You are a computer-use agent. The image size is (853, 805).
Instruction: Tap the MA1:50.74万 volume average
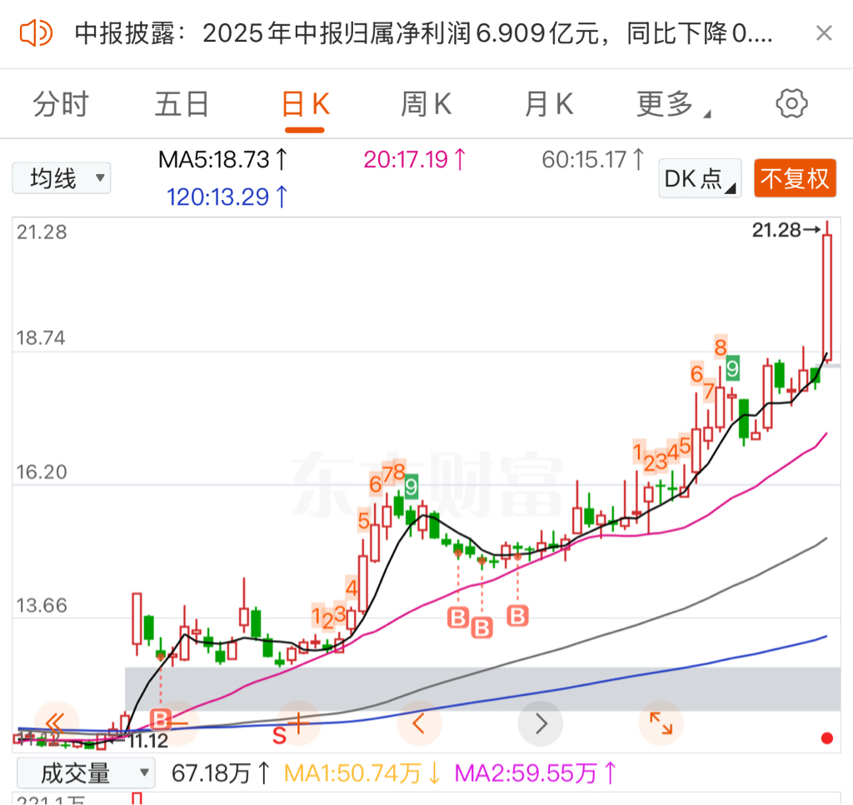[362, 772]
